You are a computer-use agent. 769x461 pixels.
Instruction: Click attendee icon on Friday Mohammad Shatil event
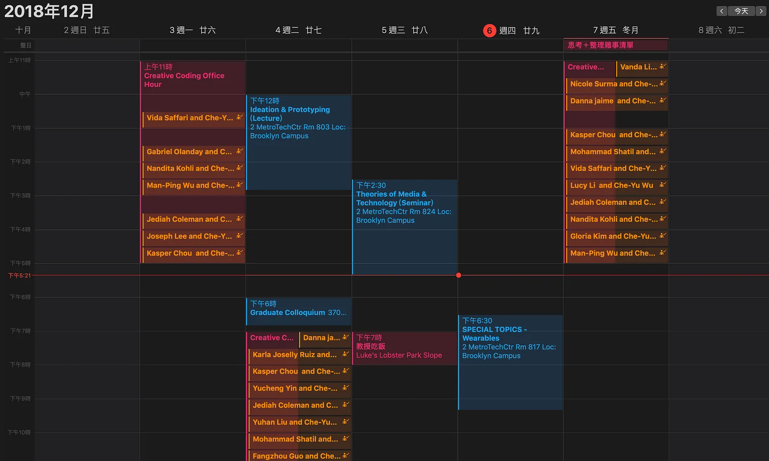click(x=663, y=151)
